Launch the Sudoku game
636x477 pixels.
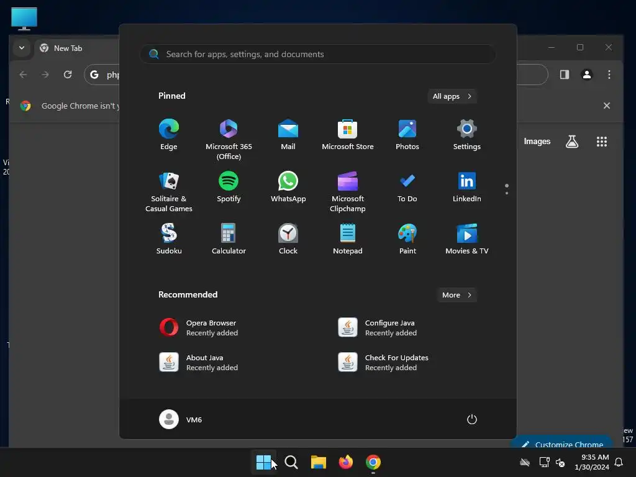[x=169, y=239]
